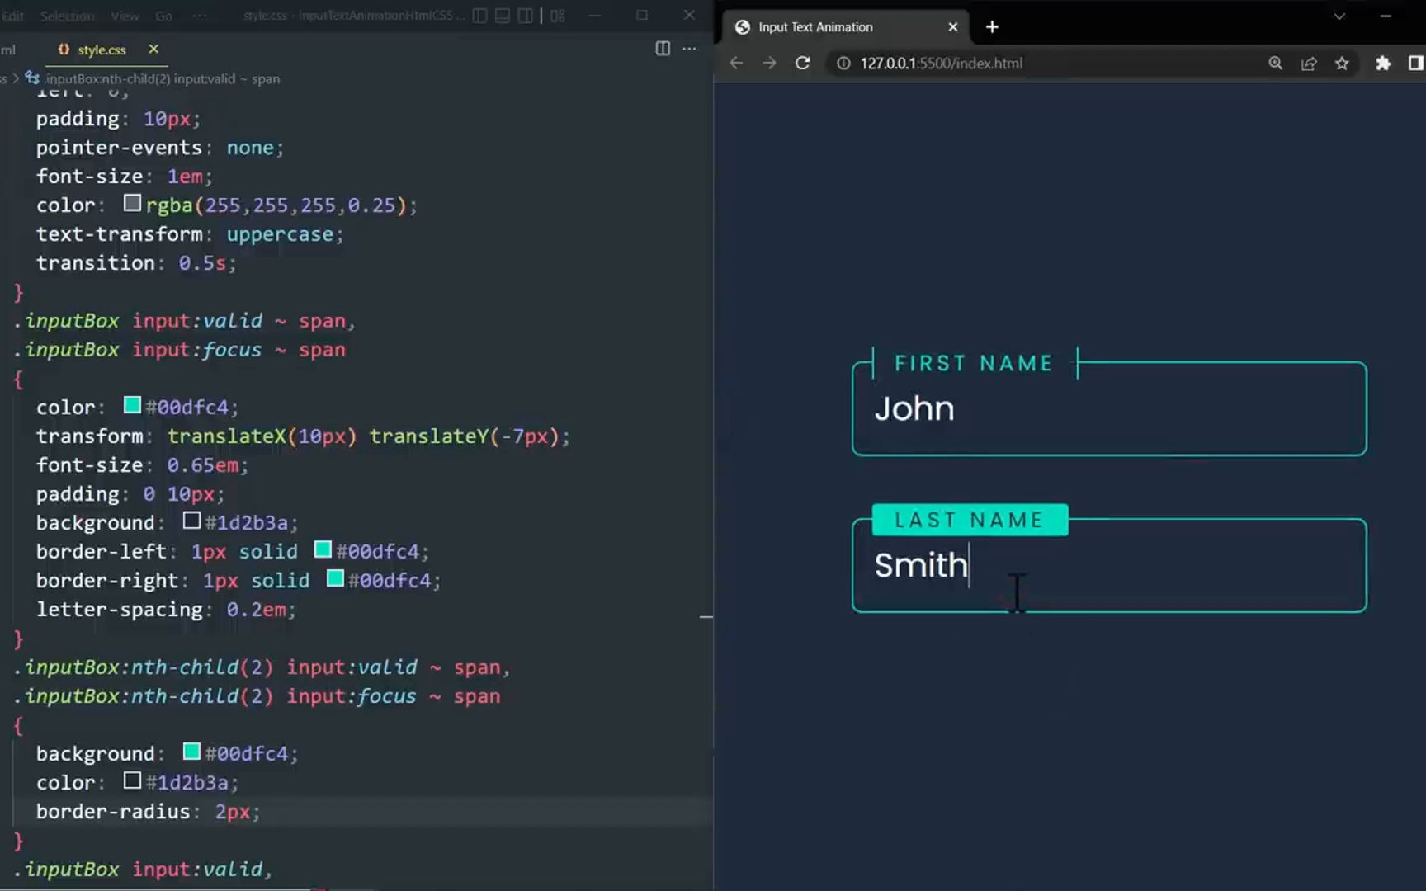Click the font-size: 0.65em line
The height and width of the screenshot is (891, 1426).
tap(142, 465)
